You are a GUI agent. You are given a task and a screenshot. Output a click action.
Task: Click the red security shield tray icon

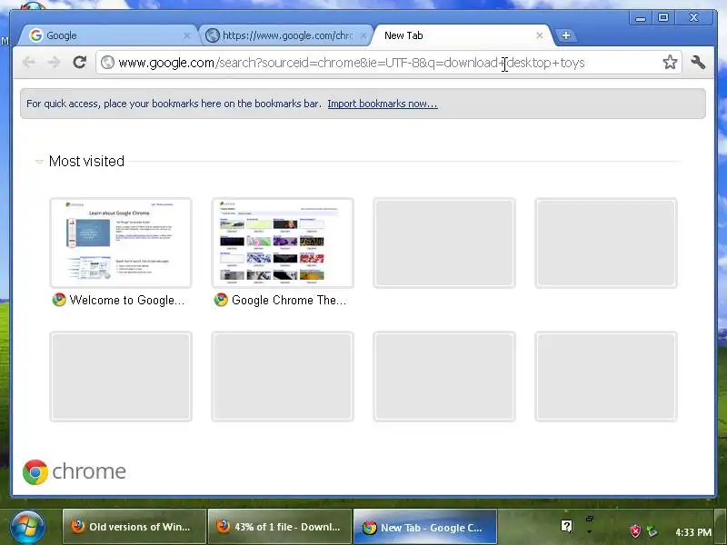tap(634, 531)
